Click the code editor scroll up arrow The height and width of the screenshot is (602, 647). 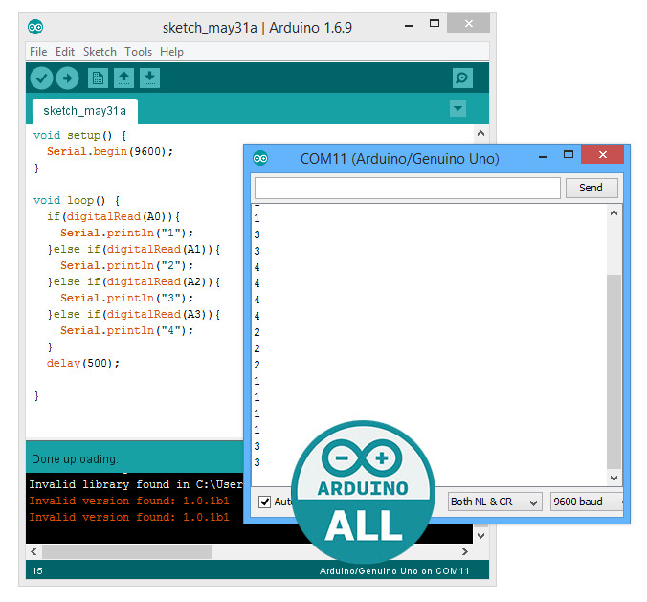(480, 133)
